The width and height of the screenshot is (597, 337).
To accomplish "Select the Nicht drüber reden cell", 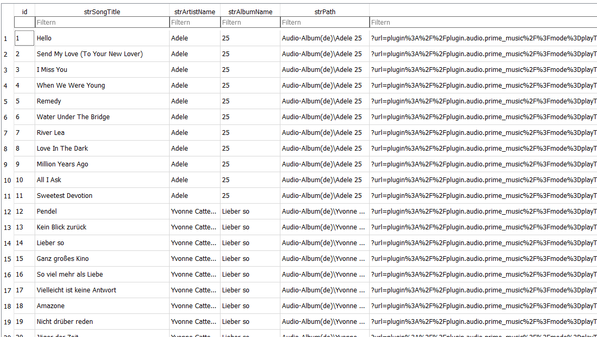I will coord(102,322).
